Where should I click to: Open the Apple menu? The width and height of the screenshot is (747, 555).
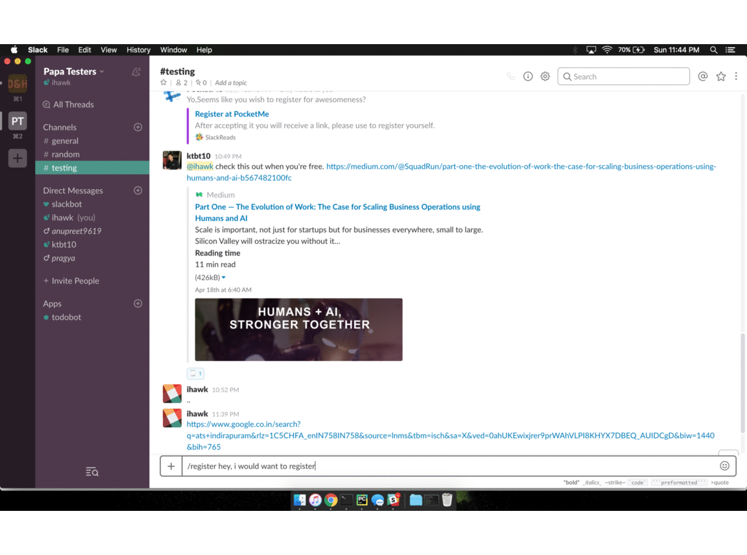click(14, 50)
